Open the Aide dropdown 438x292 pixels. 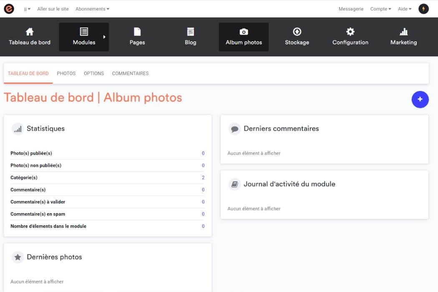(404, 8)
